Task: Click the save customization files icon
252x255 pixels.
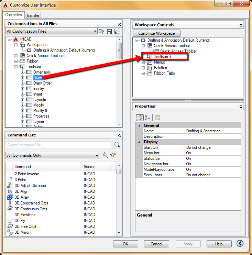Action: tap(109, 31)
